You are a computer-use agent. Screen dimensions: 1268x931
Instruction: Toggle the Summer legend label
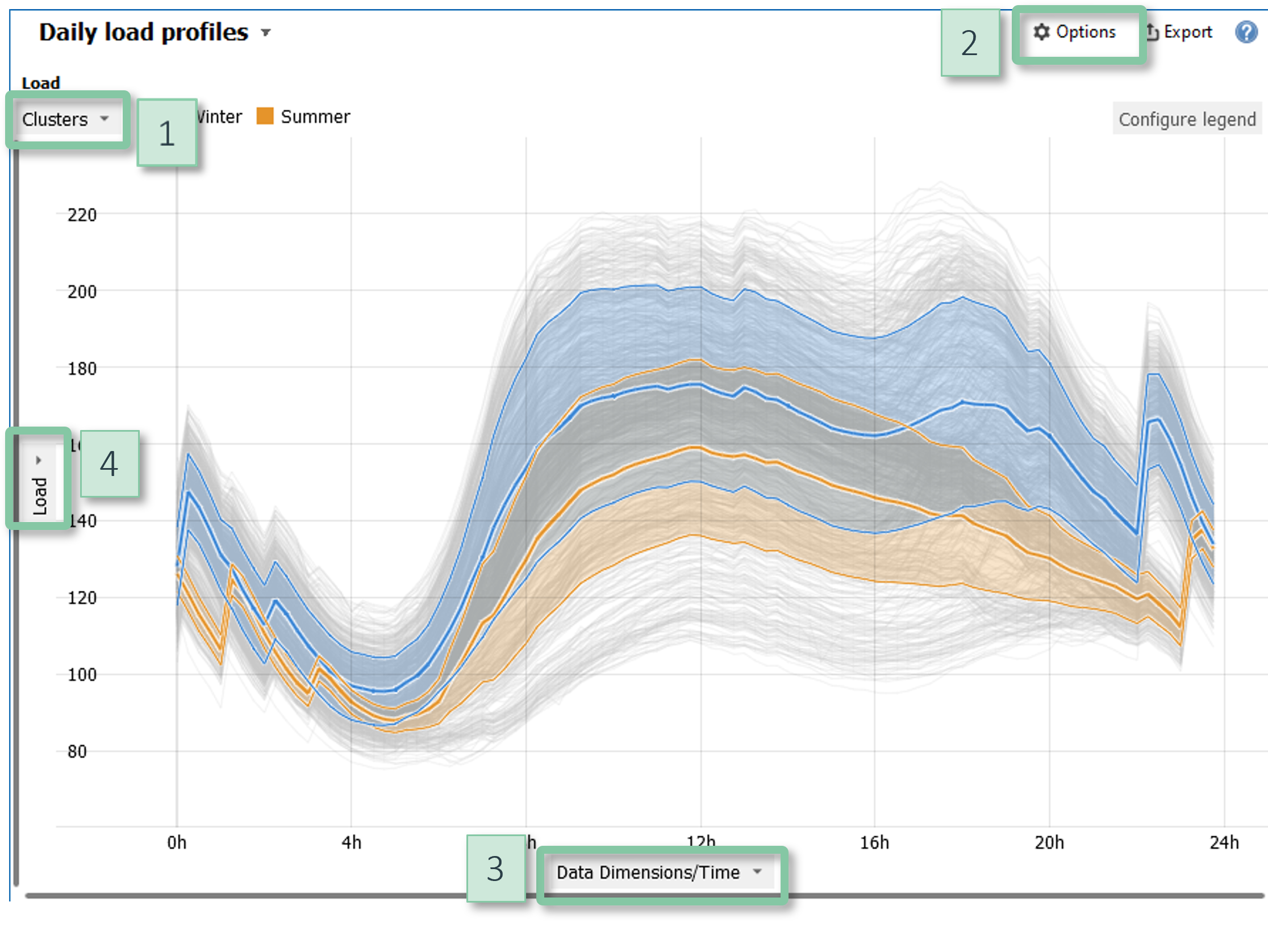[x=315, y=117]
